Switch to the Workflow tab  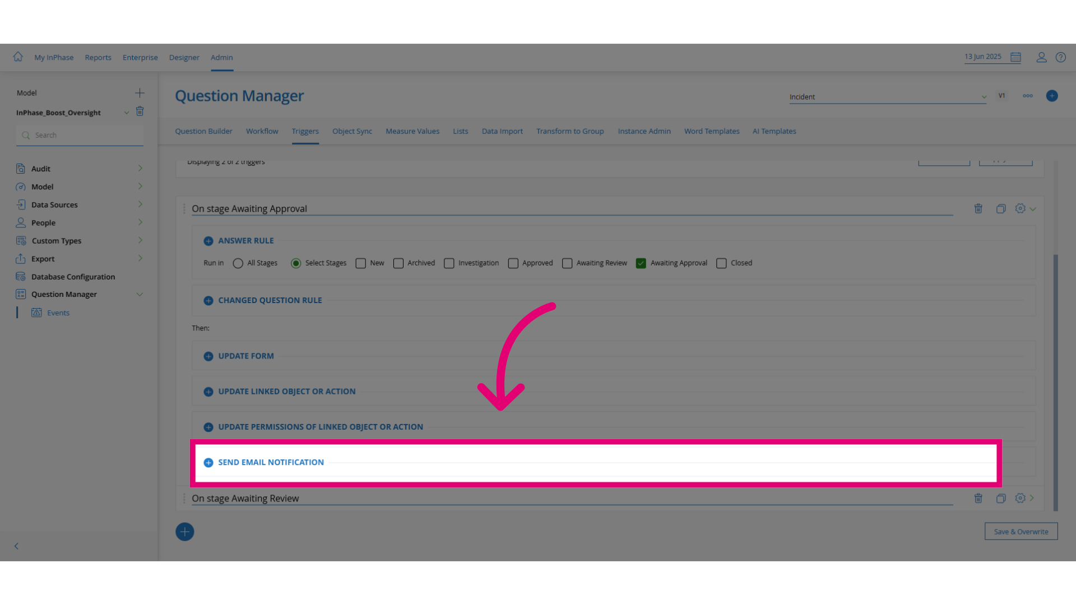[x=262, y=131]
